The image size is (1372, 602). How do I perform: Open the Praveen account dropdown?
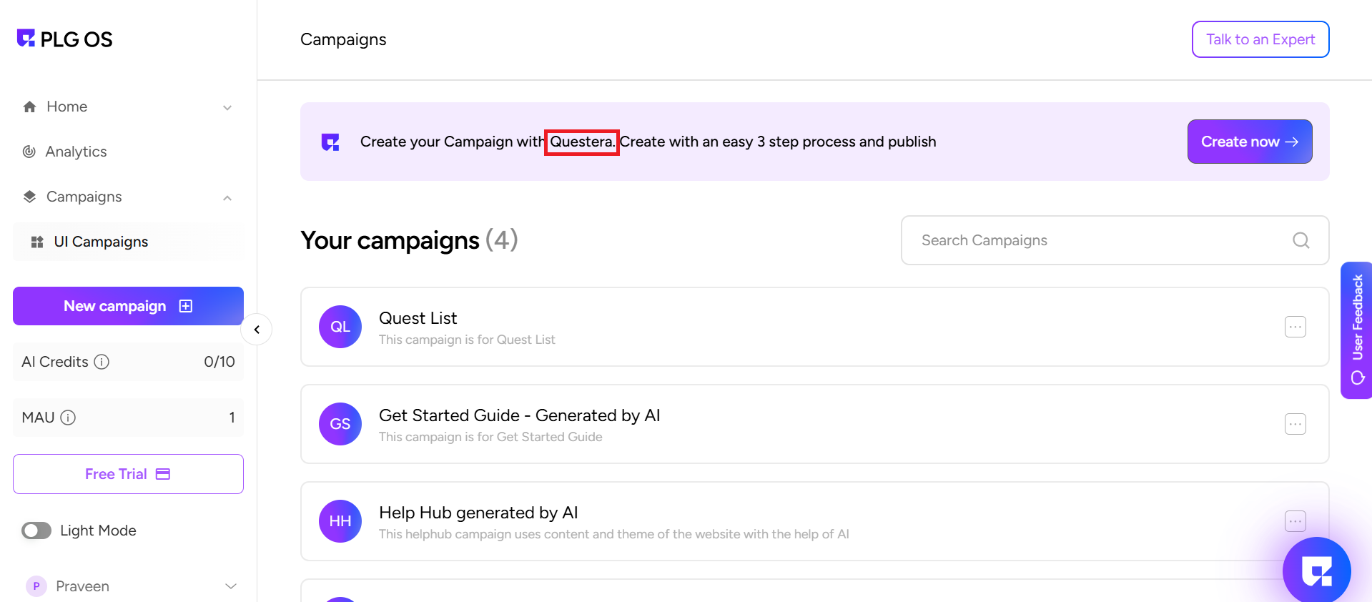pyautogui.click(x=230, y=586)
